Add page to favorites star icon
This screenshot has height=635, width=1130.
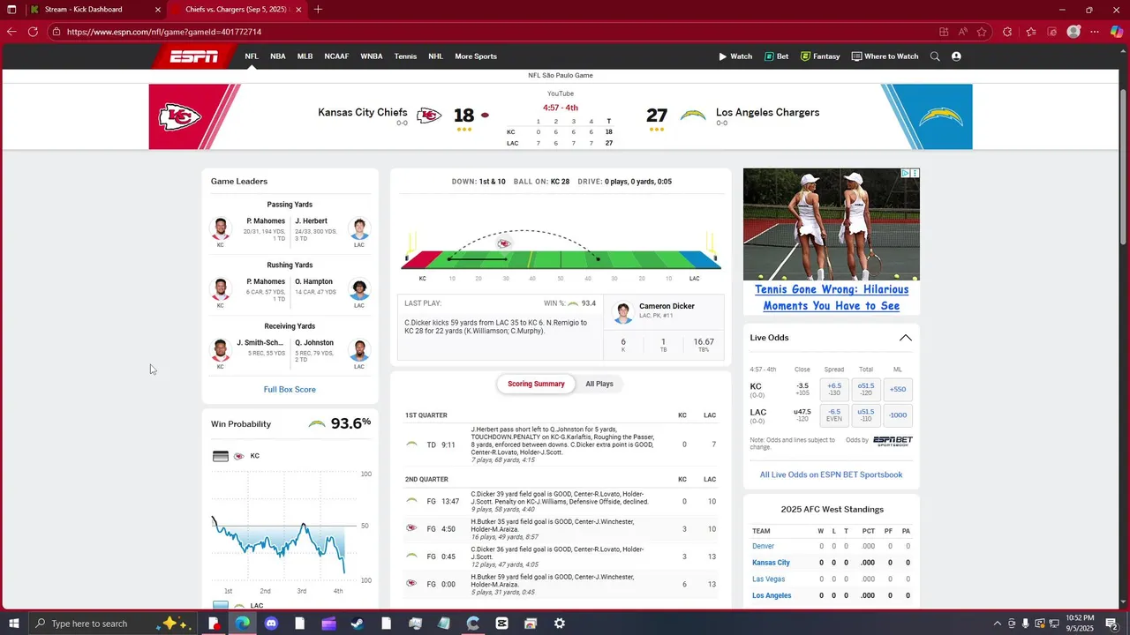tap(982, 32)
